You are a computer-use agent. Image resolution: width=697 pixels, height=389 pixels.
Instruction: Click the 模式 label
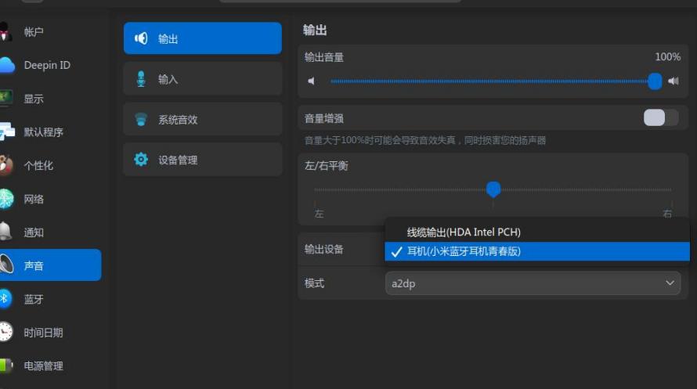coord(314,283)
